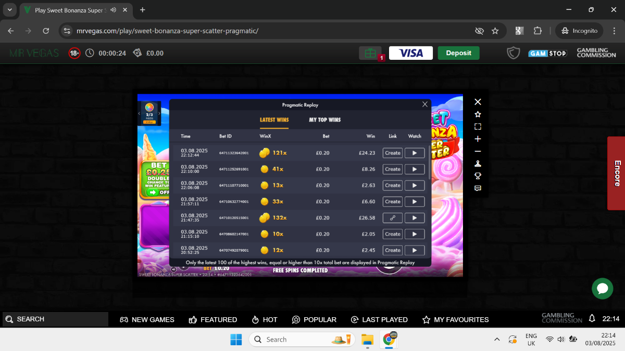The height and width of the screenshot is (351, 625).
Task: Open the My Top Wins tab
Action: point(325,120)
